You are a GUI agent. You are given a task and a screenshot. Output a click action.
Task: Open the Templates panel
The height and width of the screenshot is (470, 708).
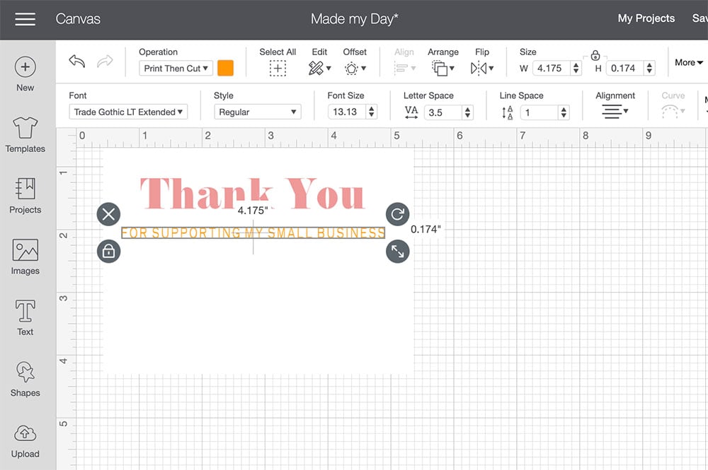25,135
